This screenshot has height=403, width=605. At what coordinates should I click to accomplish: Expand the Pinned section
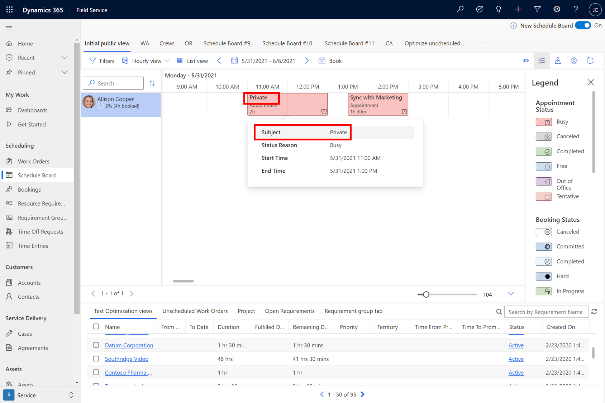click(x=65, y=72)
